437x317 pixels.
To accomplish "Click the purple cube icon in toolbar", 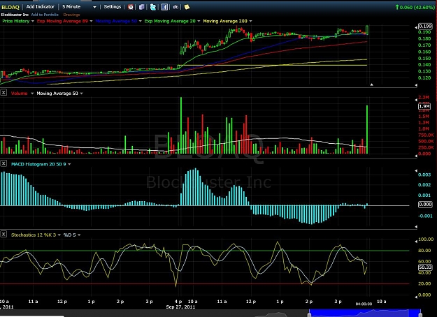I will click(x=142, y=7).
